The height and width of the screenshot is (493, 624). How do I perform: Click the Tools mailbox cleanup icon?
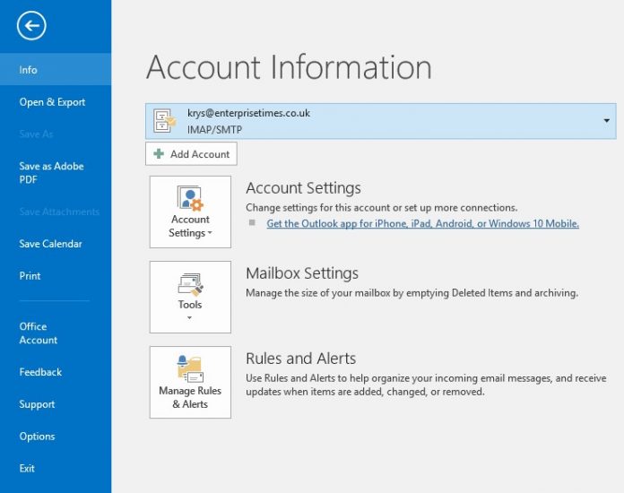pyautogui.click(x=190, y=284)
